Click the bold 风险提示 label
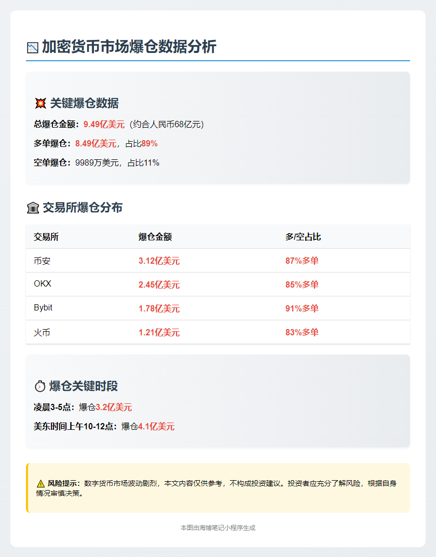Screen dimensions: 436x557 [x=62, y=483]
